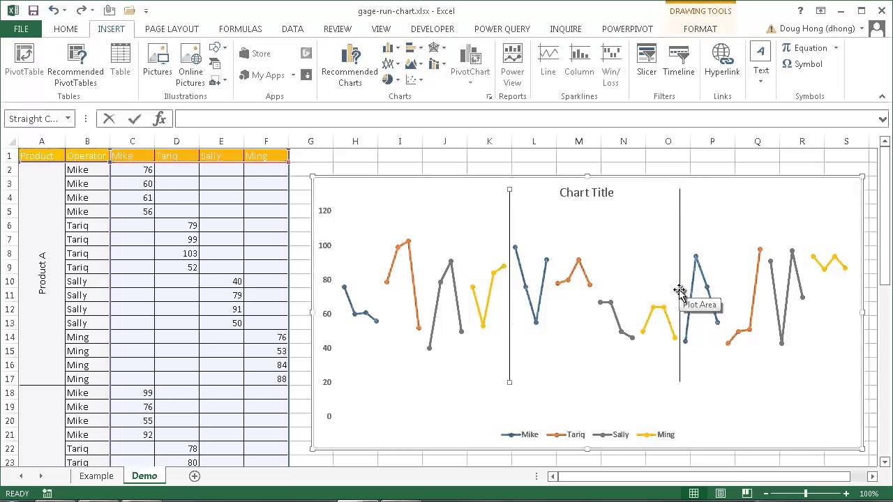Switch to Page Break Preview
The height and width of the screenshot is (502, 893).
point(746,494)
